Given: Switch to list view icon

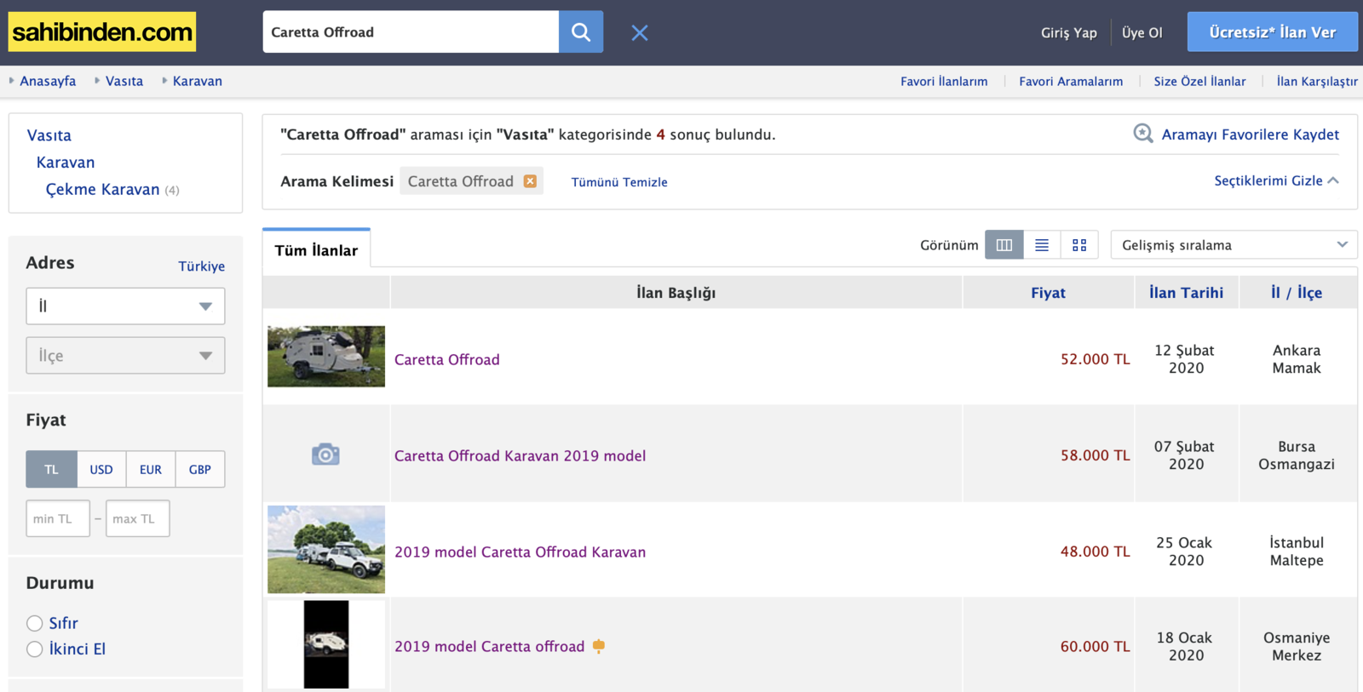Looking at the screenshot, I should pos(1042,245).
